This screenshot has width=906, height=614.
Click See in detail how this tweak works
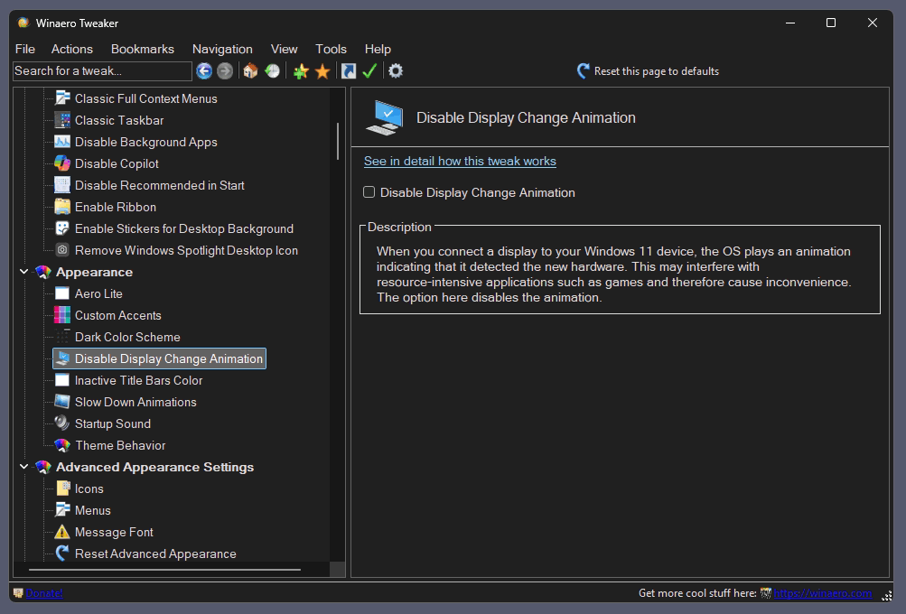[460, 161]
